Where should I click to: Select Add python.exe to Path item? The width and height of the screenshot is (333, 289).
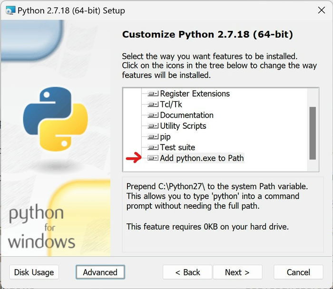click(202, 158)
